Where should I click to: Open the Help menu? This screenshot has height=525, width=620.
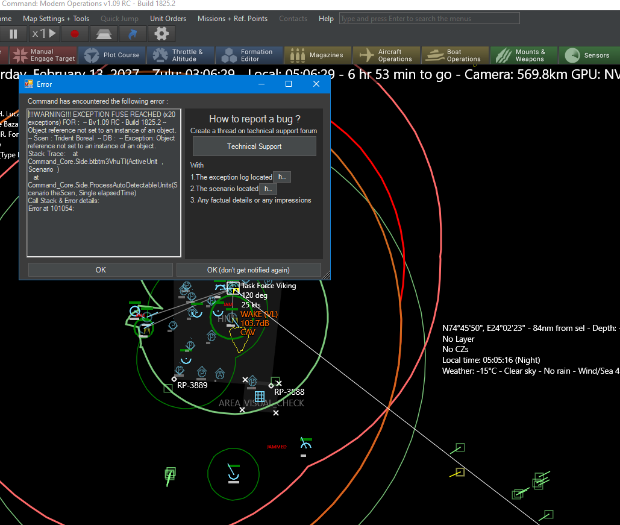326,19
